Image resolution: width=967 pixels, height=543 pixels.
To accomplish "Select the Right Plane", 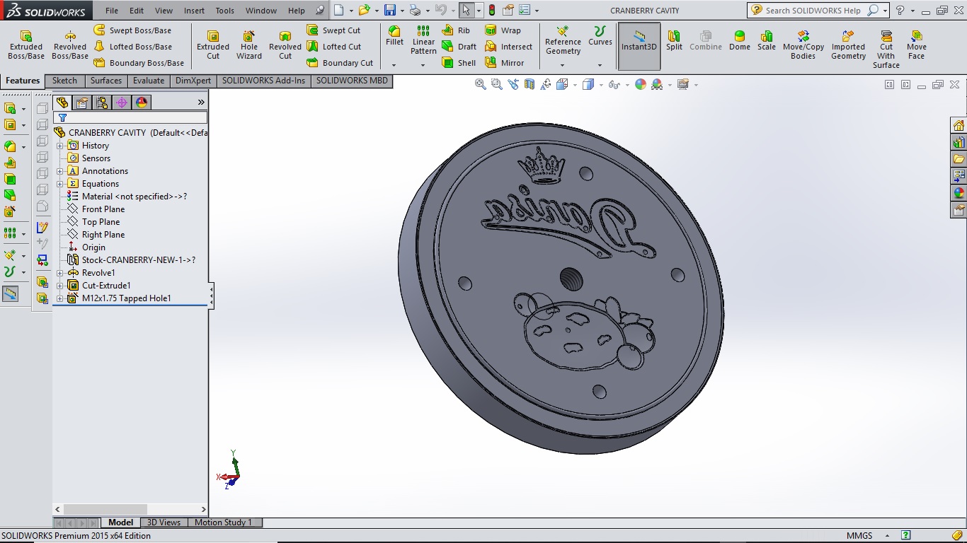I will 96,235.
